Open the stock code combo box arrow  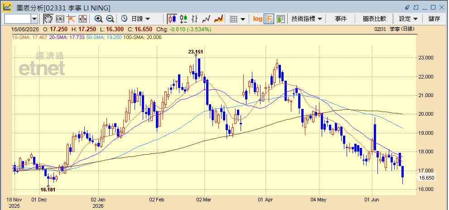coord(34,19)
